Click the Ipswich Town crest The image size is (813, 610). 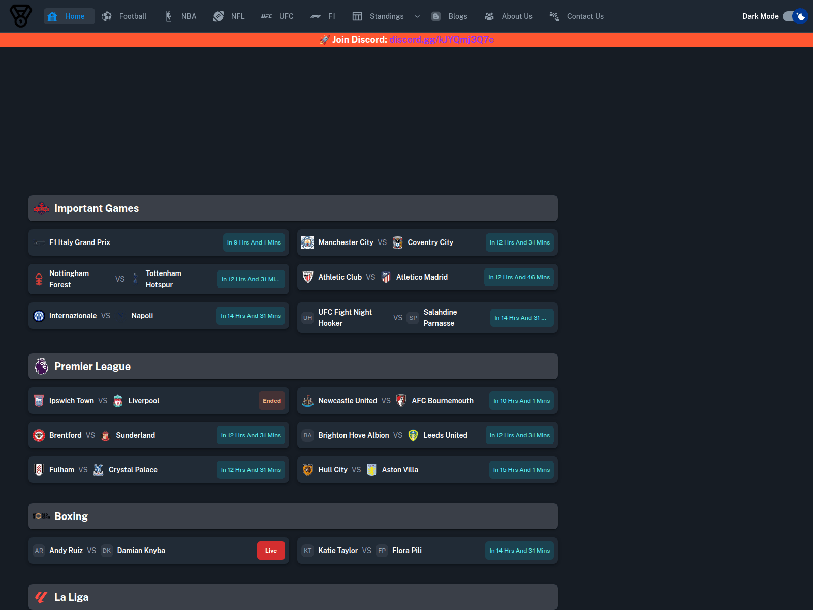[39, 401]
